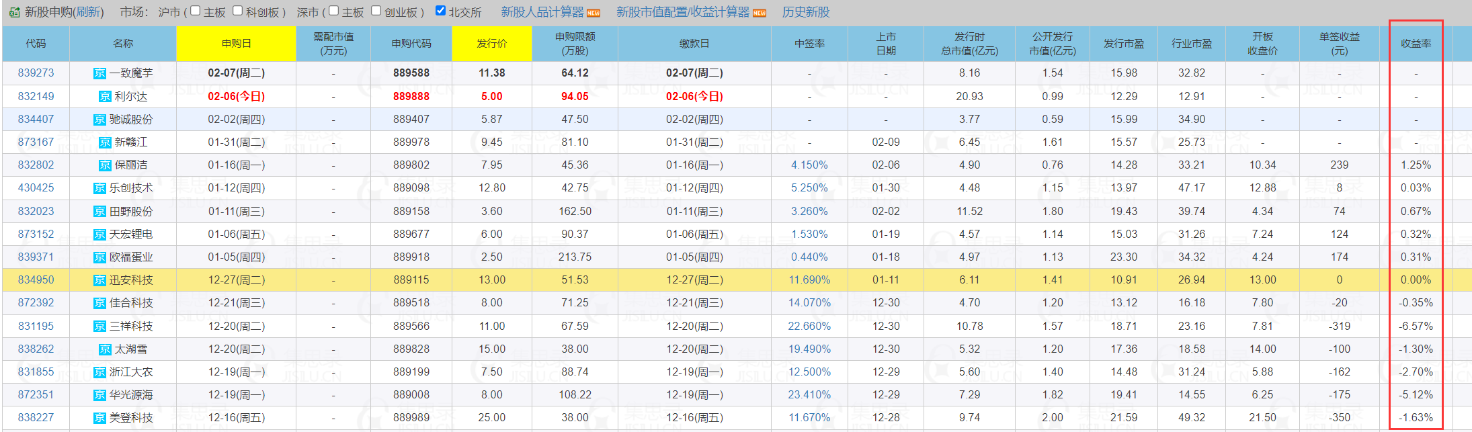This screenshot has height=432, width=1472.
Task: Click the 京 badge beside 利尔达
Action: click(x=105, y=97)
